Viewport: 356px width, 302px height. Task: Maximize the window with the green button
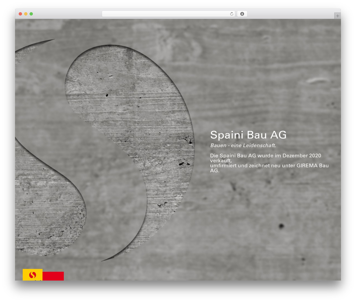tap(31, 14)
